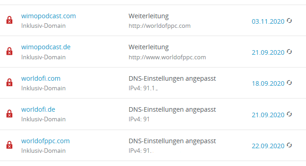
Task: Click the renewal arrows icon beside 22.09.2020
Action: tap(289, 145)
